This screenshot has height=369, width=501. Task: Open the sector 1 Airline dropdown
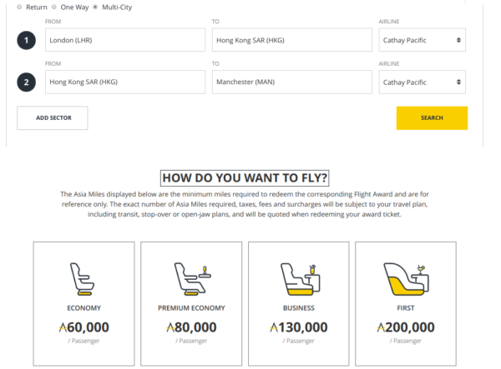point(423,40)
